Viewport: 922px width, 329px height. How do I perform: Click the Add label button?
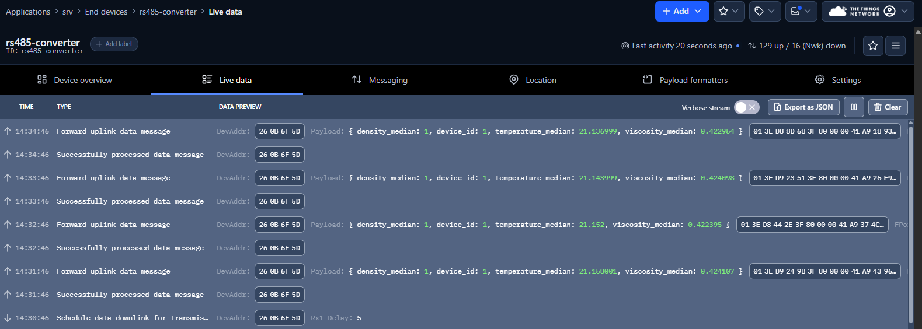tap(114, 44)
